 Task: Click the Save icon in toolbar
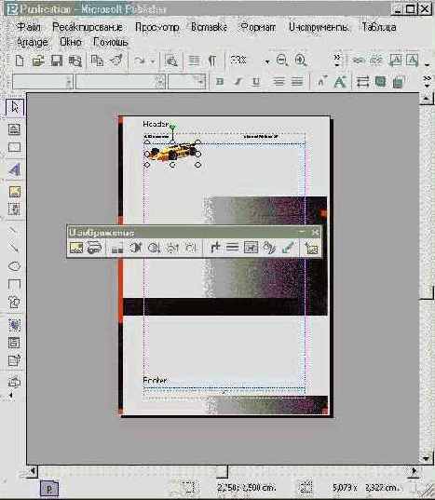coord(57,61)
